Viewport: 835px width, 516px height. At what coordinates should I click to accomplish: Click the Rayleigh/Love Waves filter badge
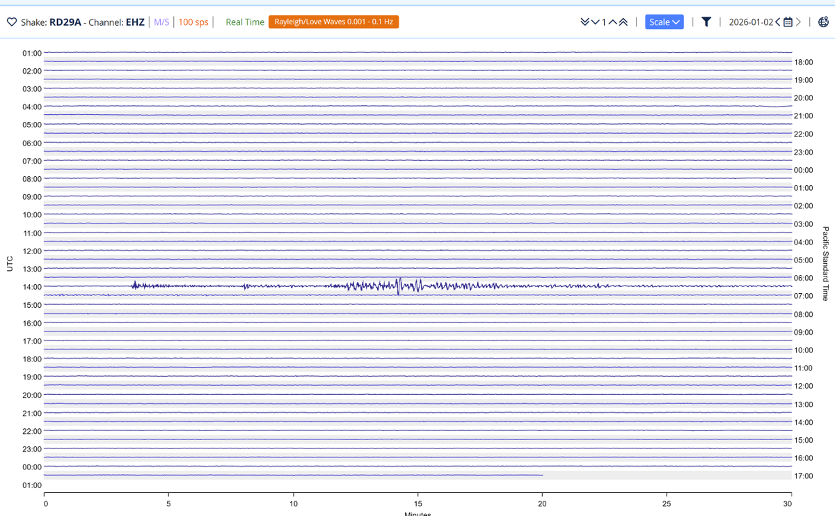334,22
